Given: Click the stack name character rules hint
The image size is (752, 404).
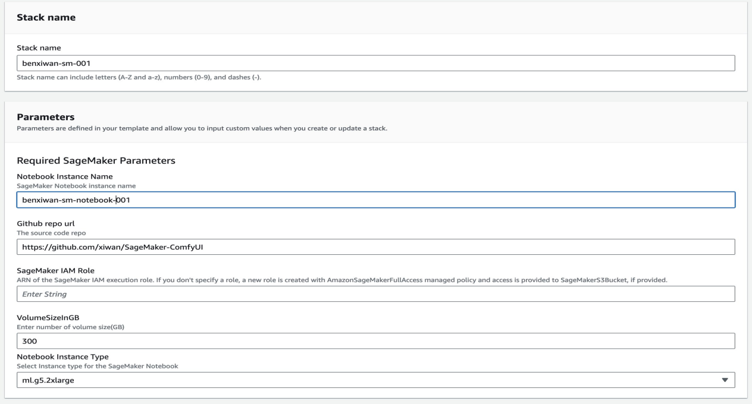Looking at the screenshot, I should click(139, 77).
